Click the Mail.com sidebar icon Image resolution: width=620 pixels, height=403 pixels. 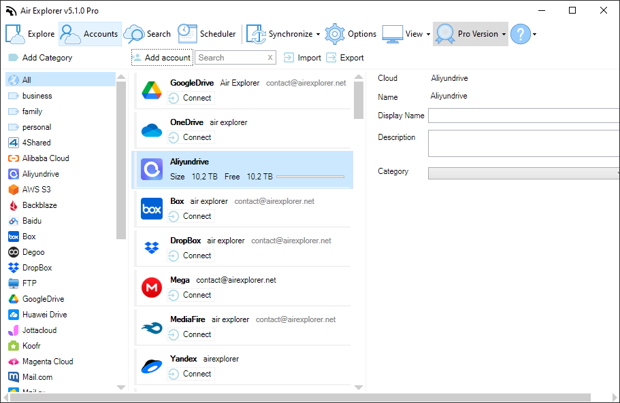click(14, 377)
